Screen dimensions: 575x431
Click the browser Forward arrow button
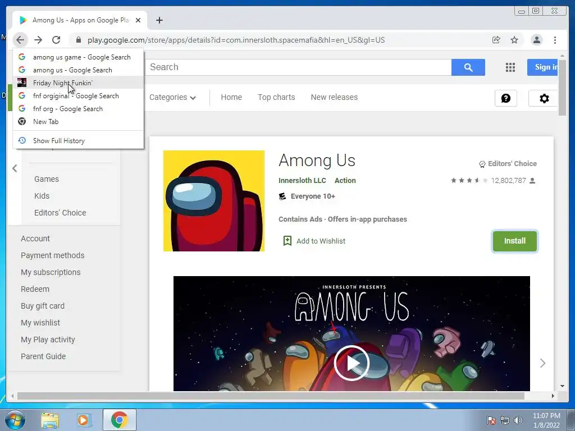[38, 40]
